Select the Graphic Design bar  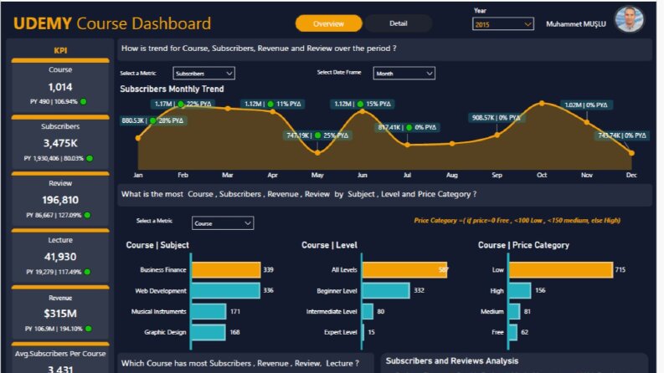coord(208,332)
